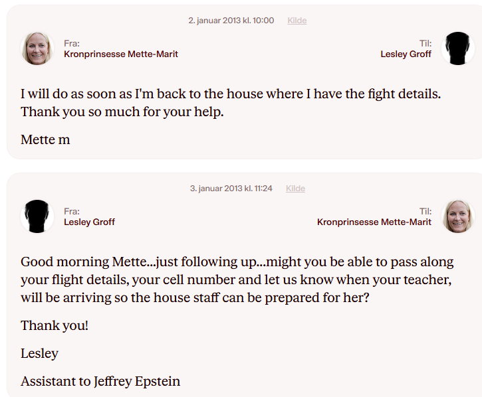Click the recipient photo in the 3. januar message
The width and height of the screenshot is (482, 397).
point(458,216)
